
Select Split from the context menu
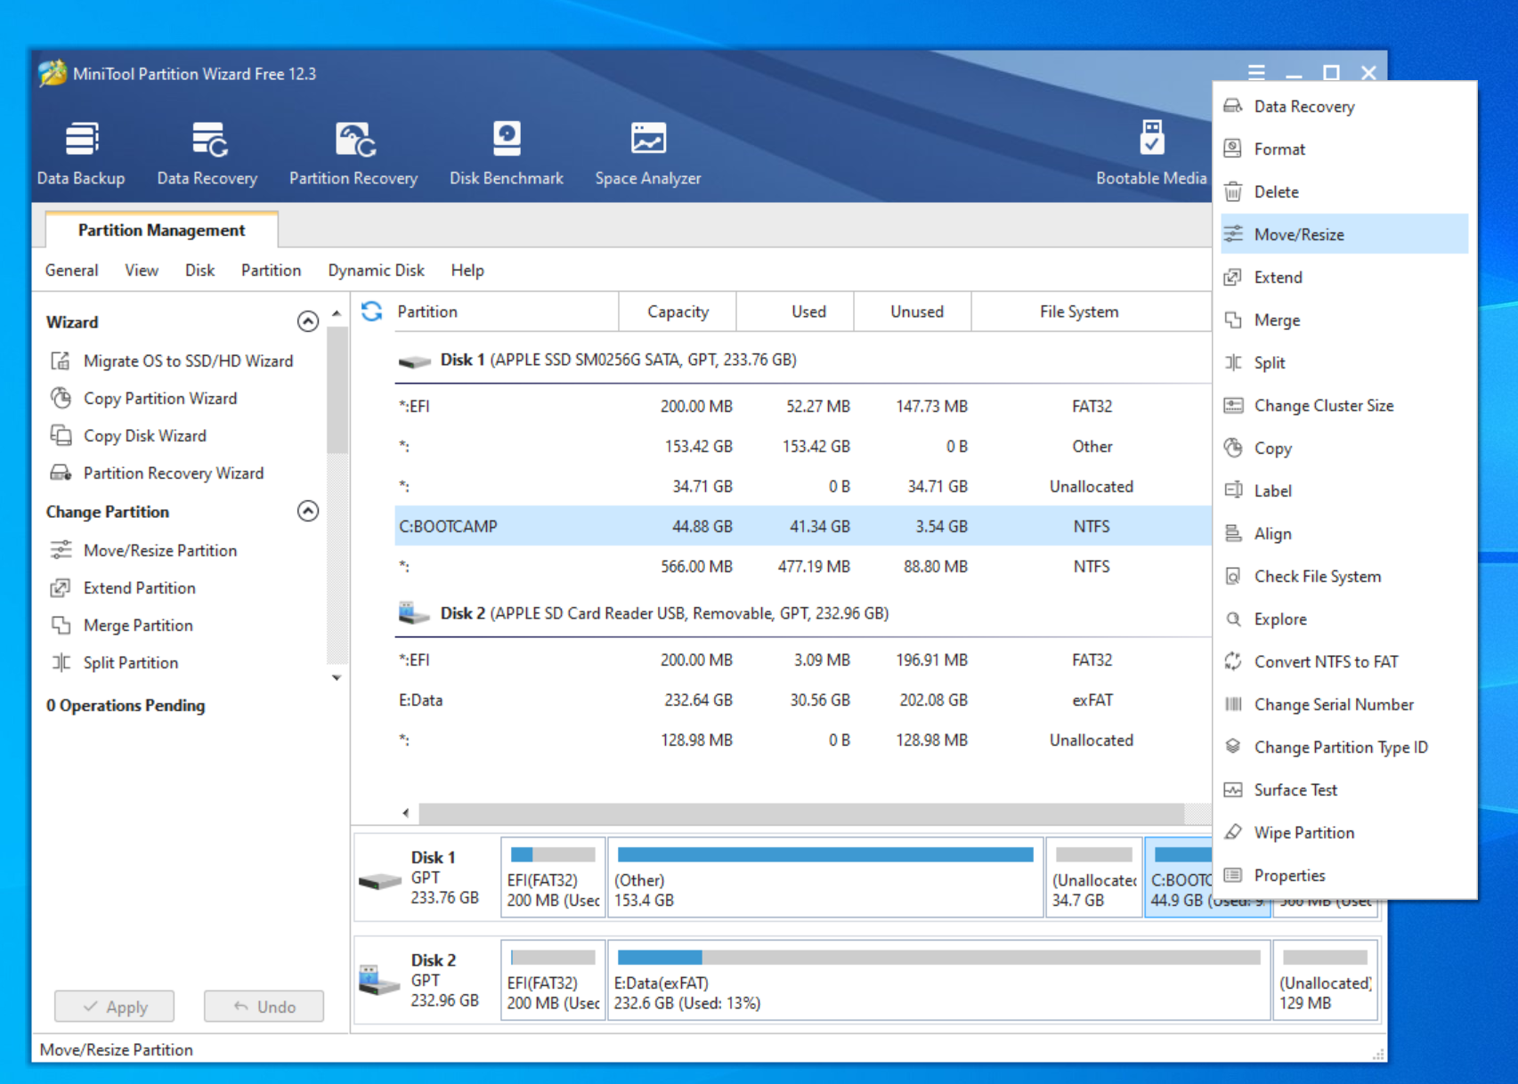point(1344,363)
